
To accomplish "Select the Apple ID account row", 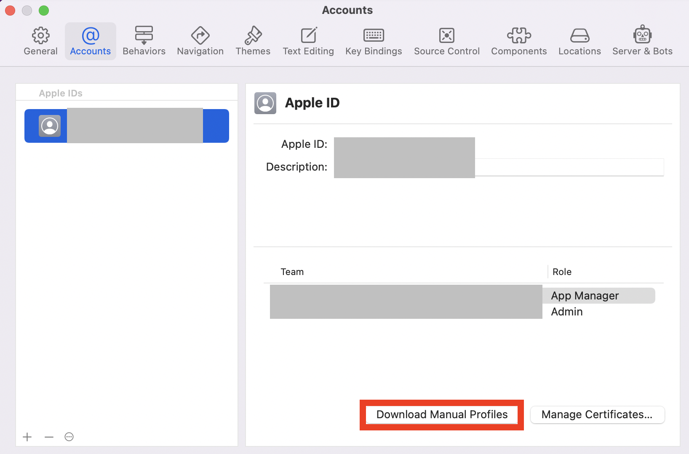I will pyautogui.click(x=127, y=126).
